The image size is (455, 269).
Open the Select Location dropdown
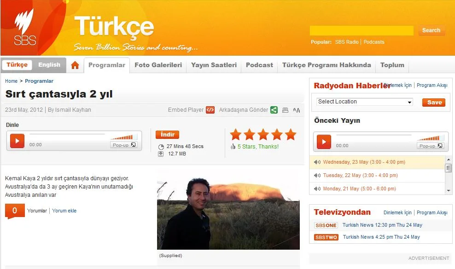pos(364,102)
